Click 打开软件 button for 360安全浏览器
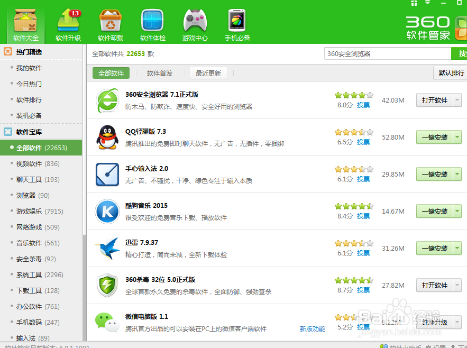467x348 pixels. pyautogui.click(x=435, y=100)
